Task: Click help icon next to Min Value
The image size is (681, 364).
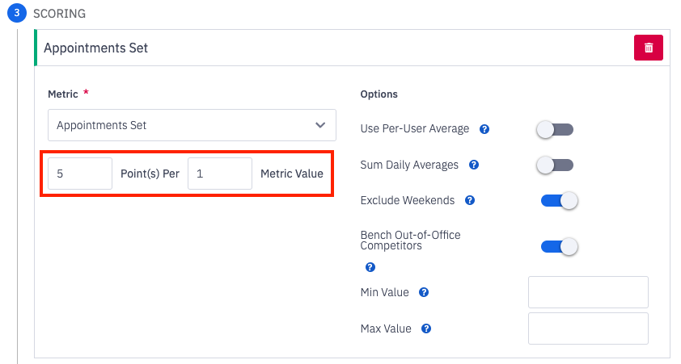Action: pyautogui.click(x=424, y=292)
